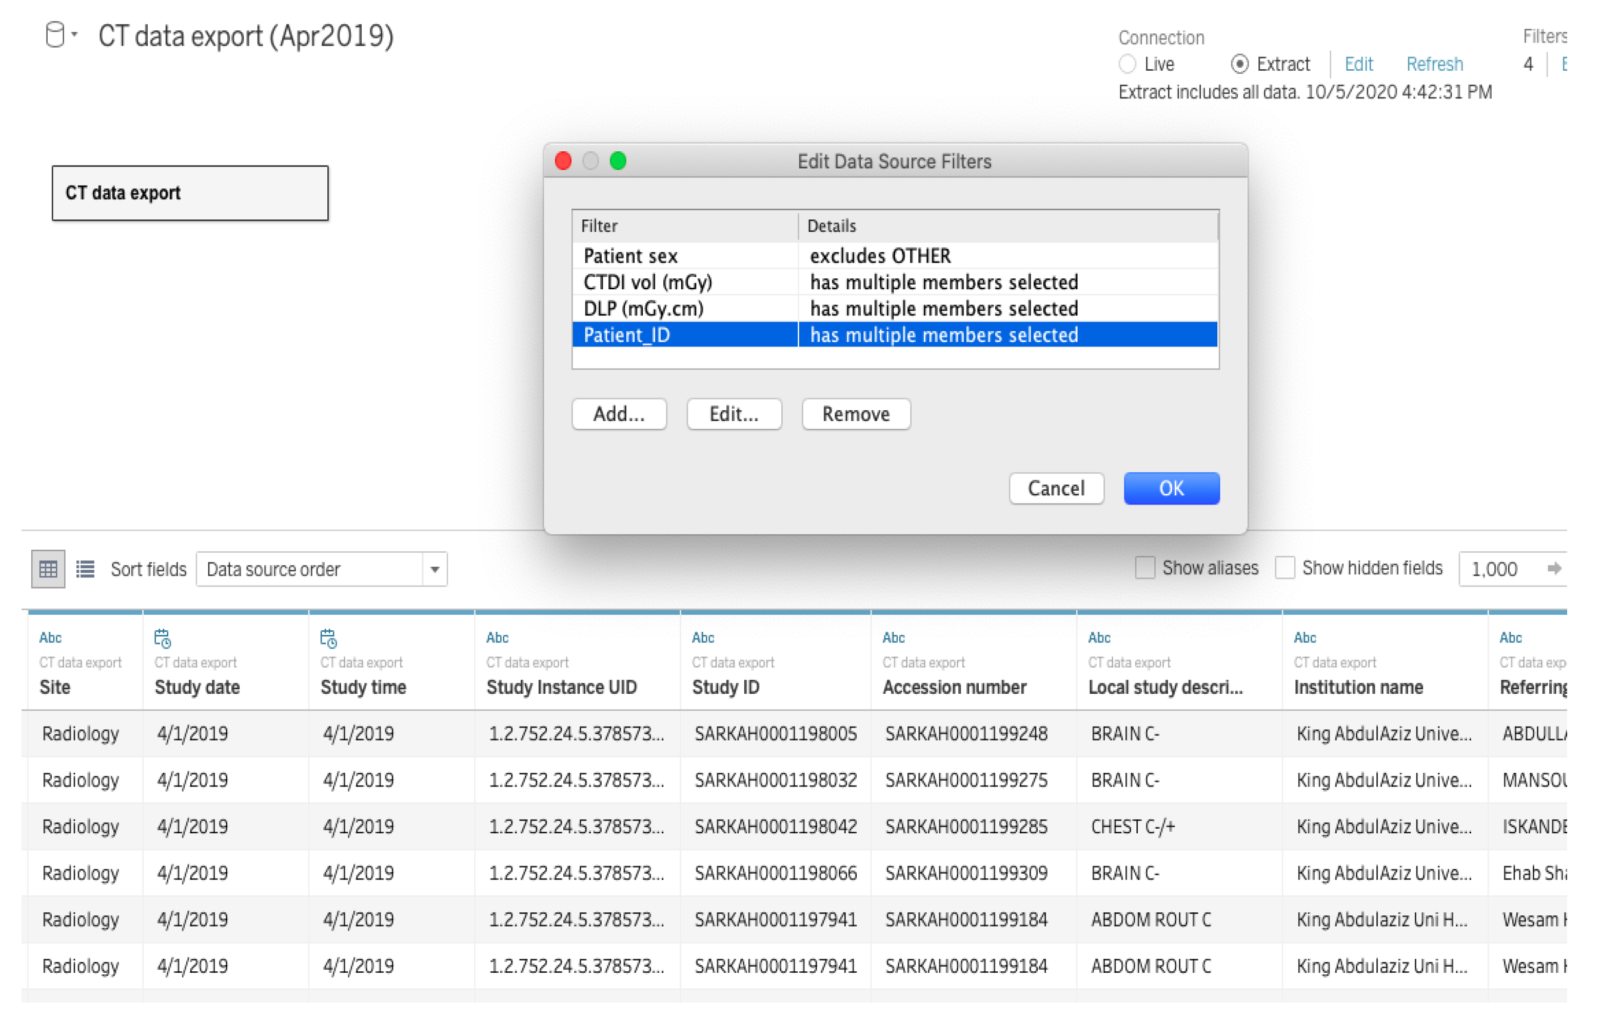Click Study time column date-time type icon
Image resolution: width=1600 pixels, height=1022 pixels.
[x=328, y=638]
